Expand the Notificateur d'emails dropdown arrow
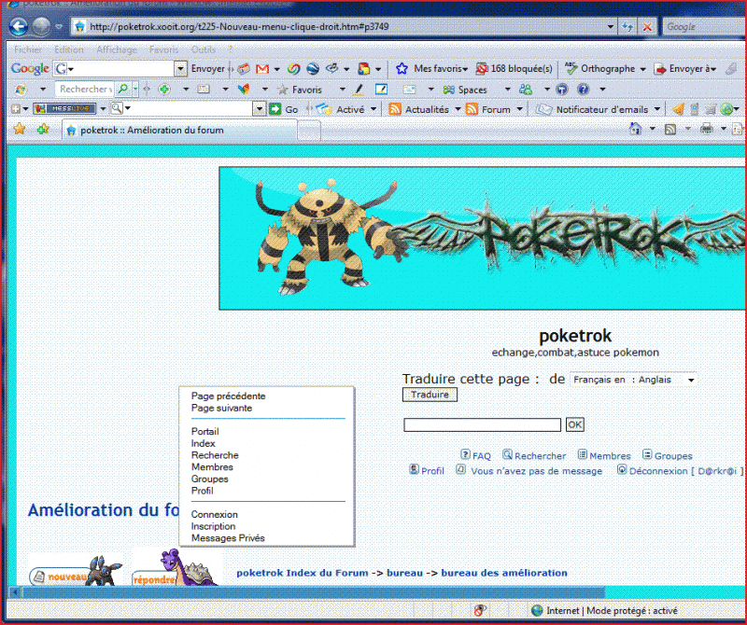This screenshot has height=625, width=747. 657,109
